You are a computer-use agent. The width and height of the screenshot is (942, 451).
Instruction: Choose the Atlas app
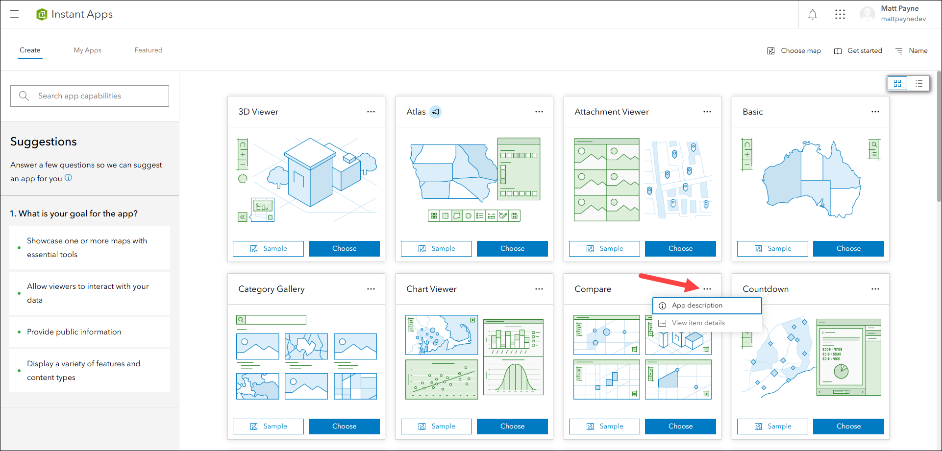point(512,249)
